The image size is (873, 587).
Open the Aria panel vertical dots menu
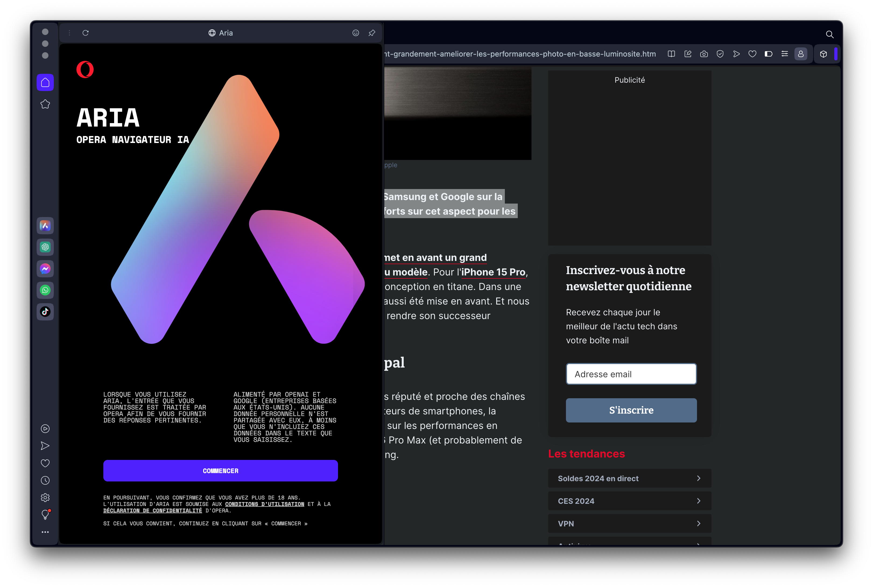coord(70,33)
